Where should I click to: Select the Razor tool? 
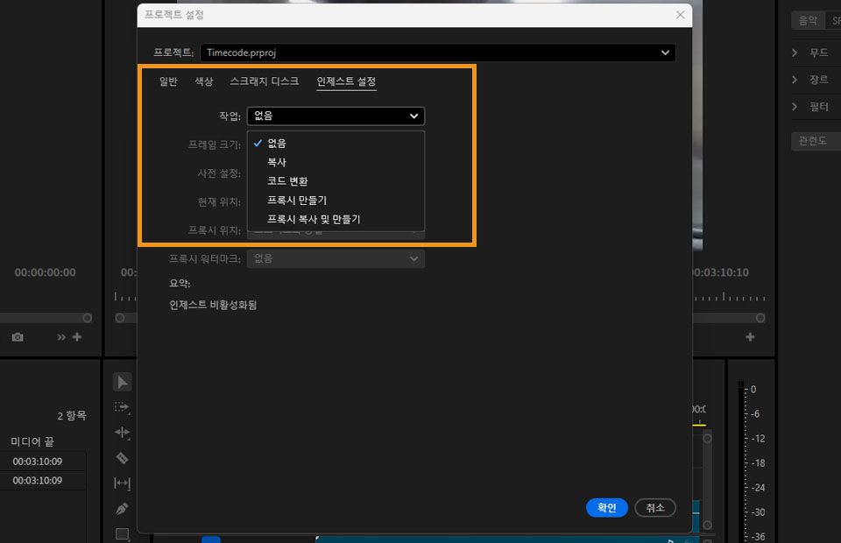pos(122,458)
